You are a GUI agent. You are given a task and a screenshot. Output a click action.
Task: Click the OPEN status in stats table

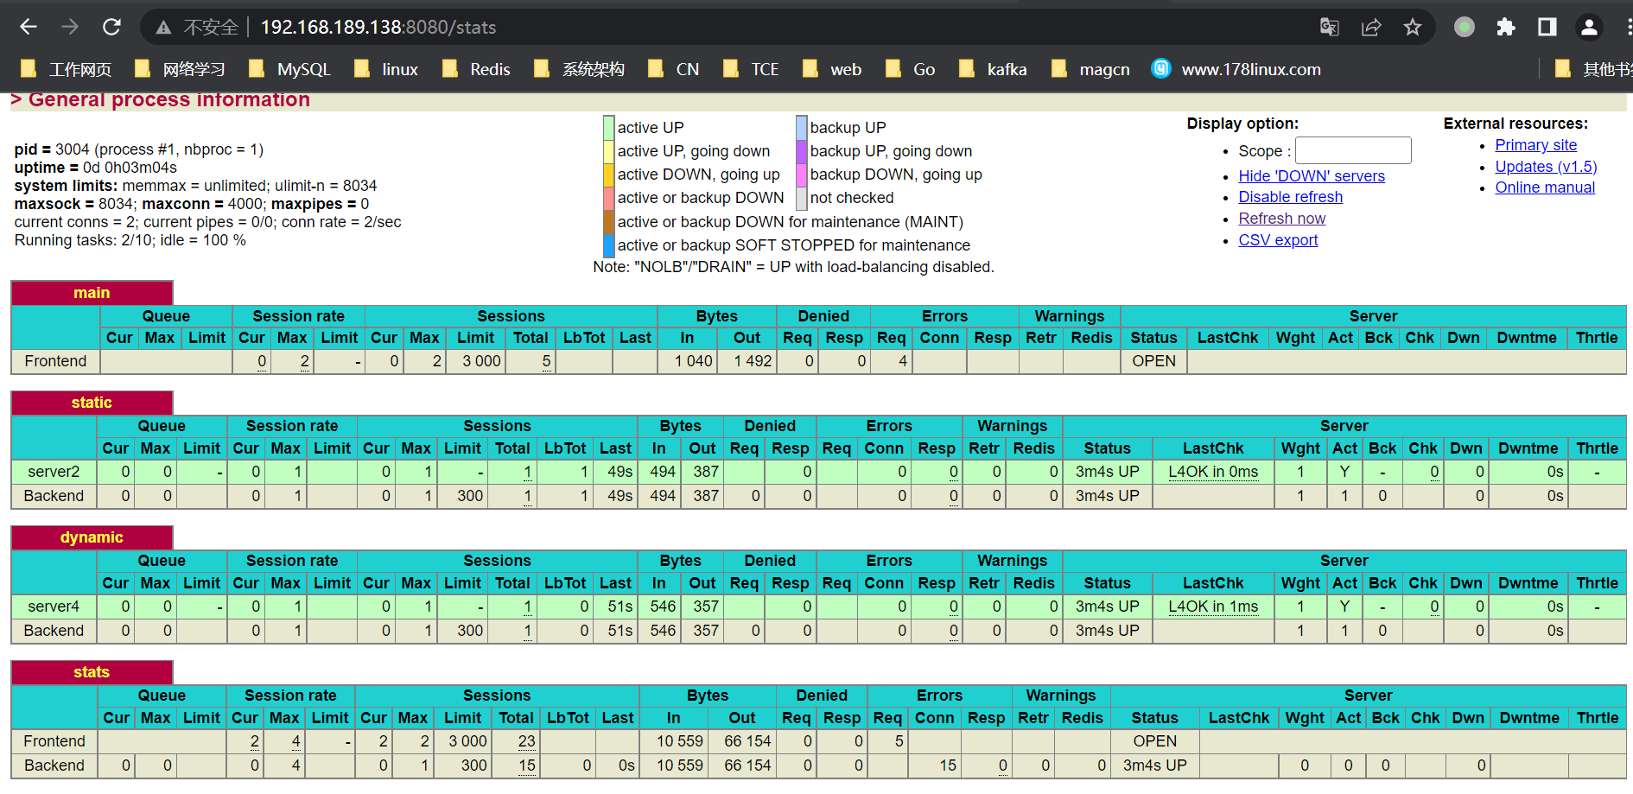(x=1155, y=741)
